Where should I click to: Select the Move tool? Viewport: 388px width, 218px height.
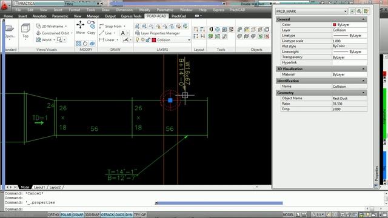[x=80, y=27]
